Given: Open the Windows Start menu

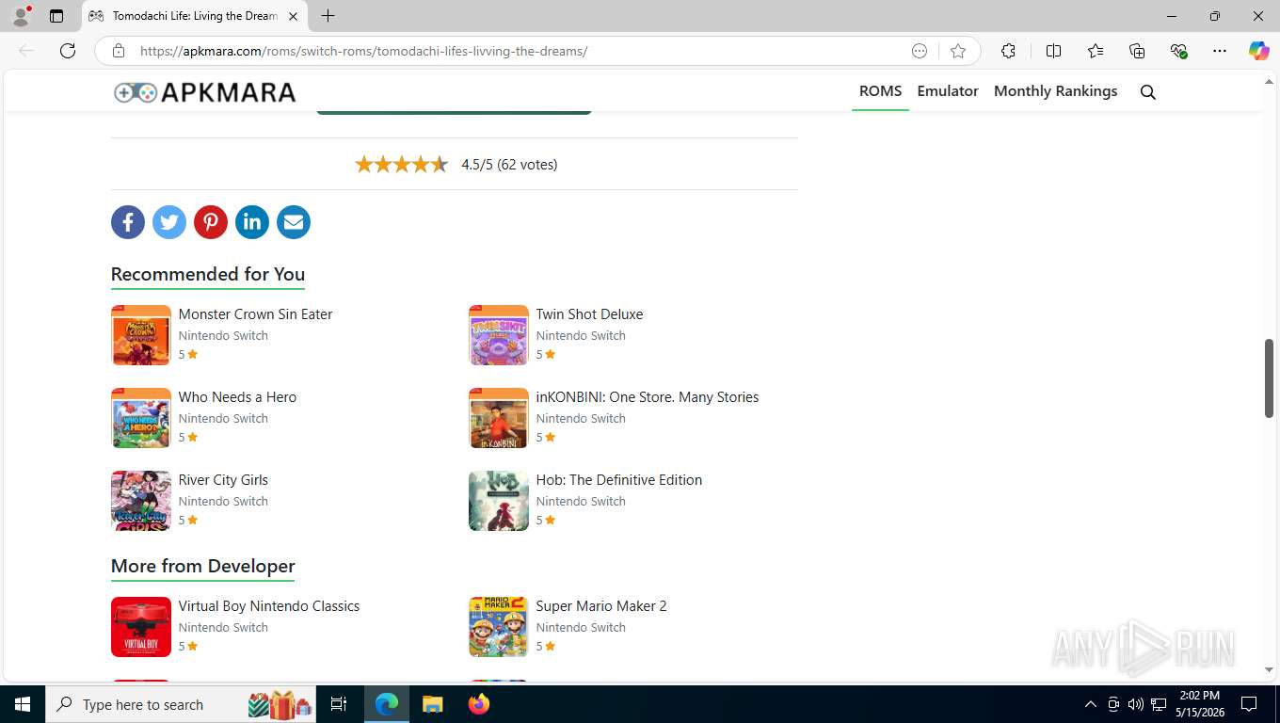Looking at the screenshot, I should (23, 704).
